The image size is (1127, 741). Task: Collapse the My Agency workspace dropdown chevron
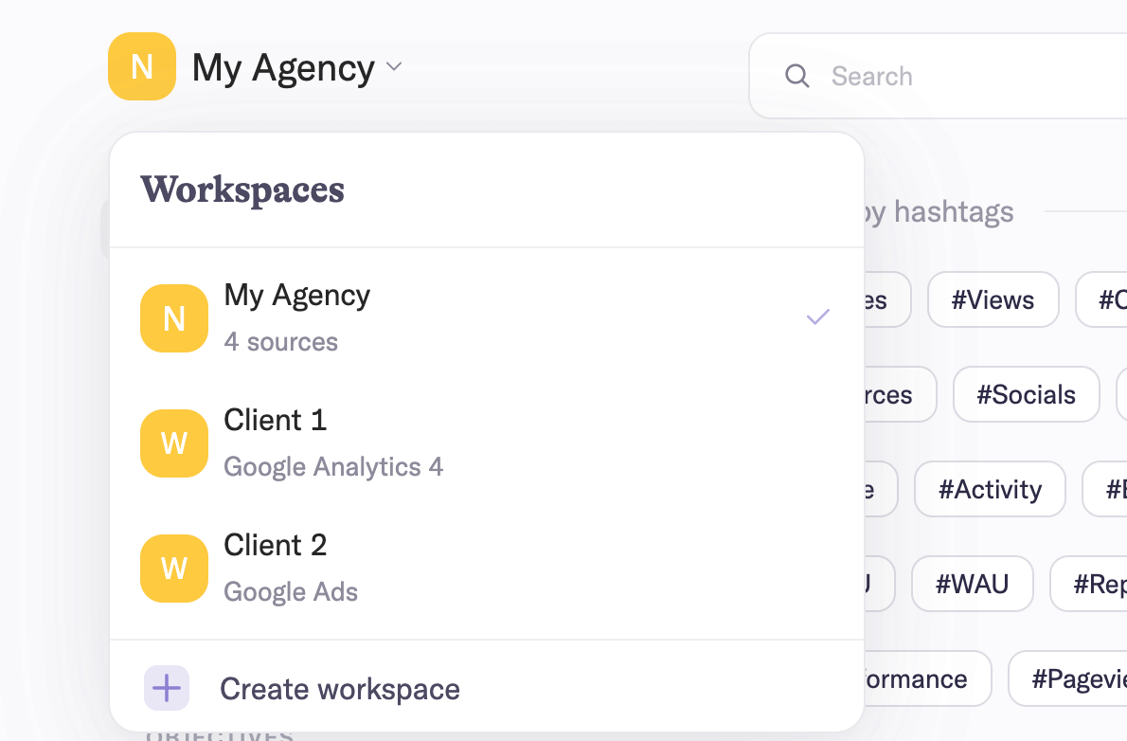pyautogui.click(x=394, y=66)
